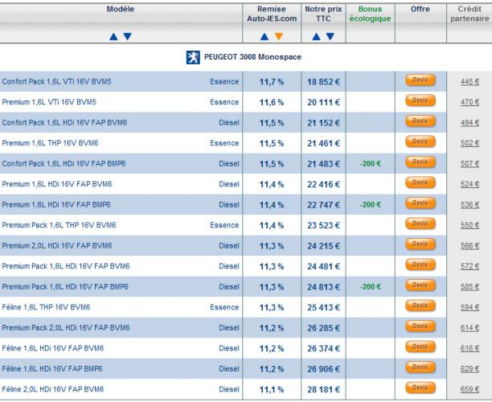Open the 594 € credit link

pos(469,307)
